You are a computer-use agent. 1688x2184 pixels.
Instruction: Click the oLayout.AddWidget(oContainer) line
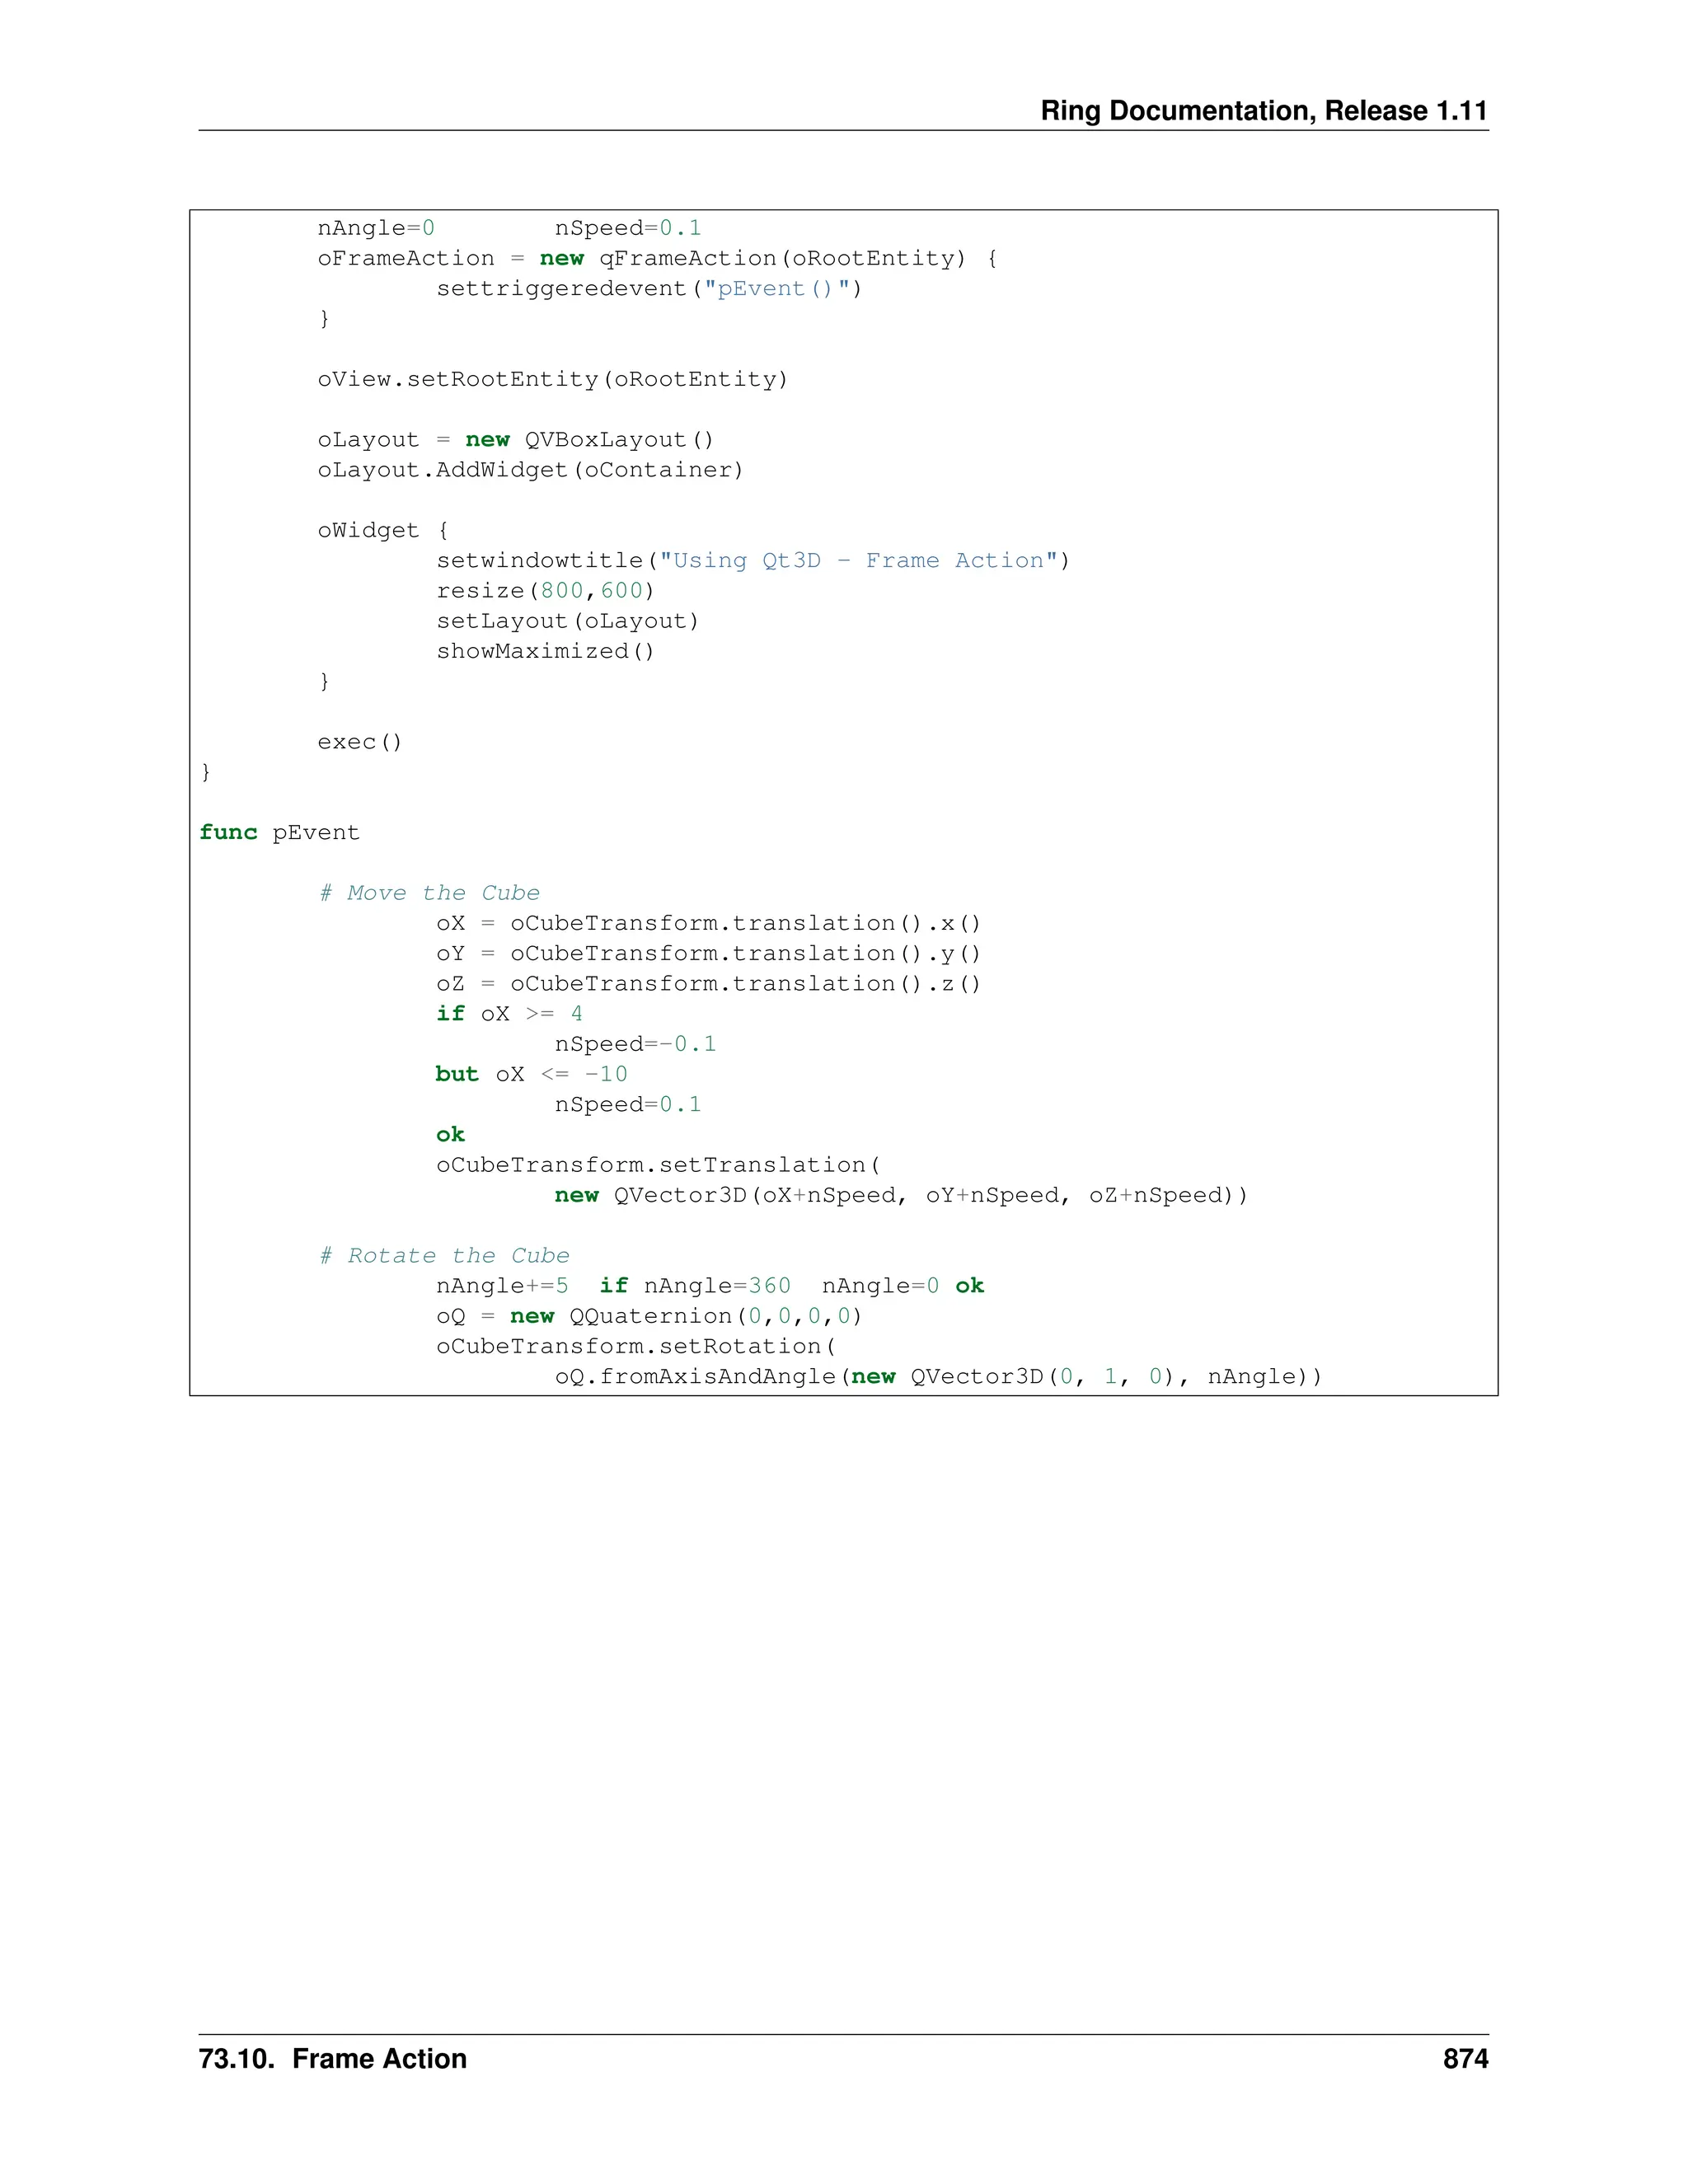click(x=530, y=470)
